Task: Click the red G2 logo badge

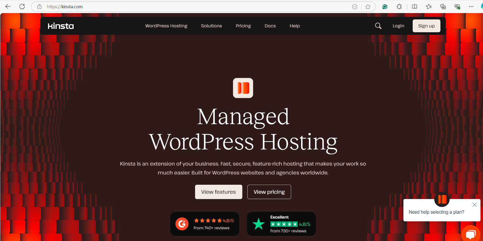Action: pyautogui.click(x=182, y=224)
